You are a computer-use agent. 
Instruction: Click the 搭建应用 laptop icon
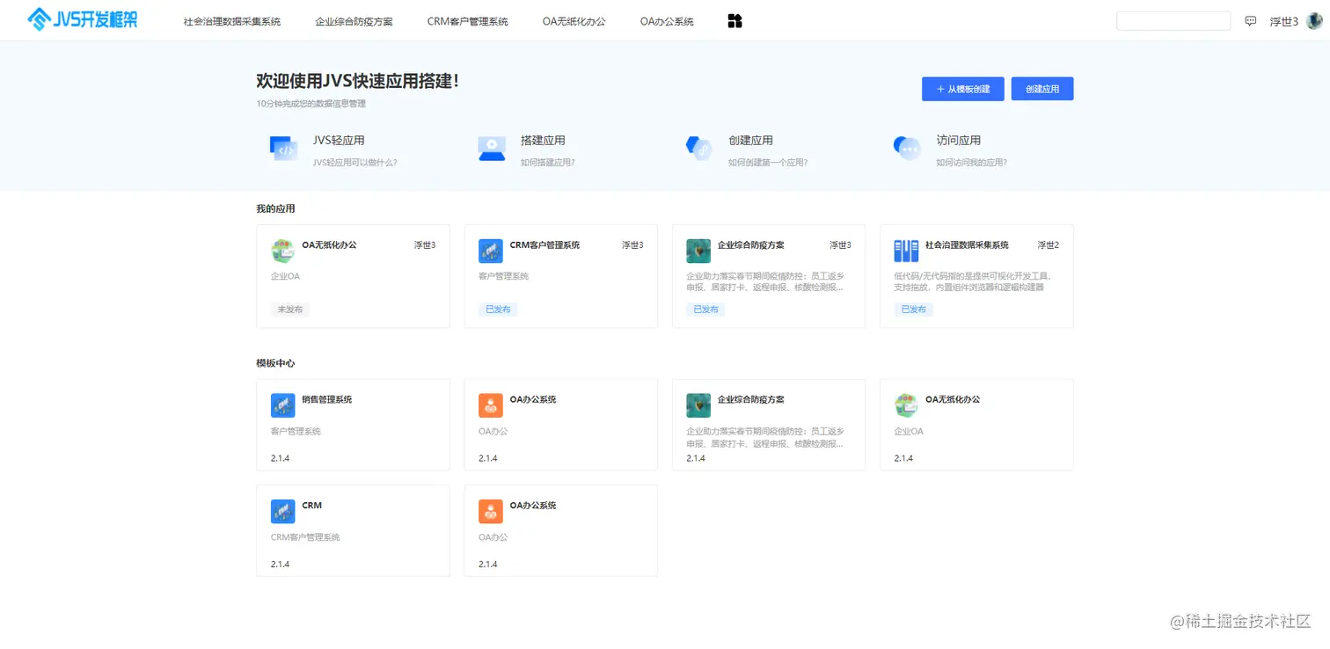[x=492, y=149]
